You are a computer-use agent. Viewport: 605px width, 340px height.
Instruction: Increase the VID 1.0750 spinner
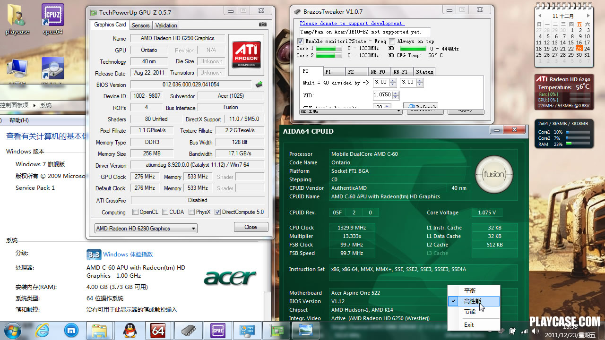tap(396, 93)
